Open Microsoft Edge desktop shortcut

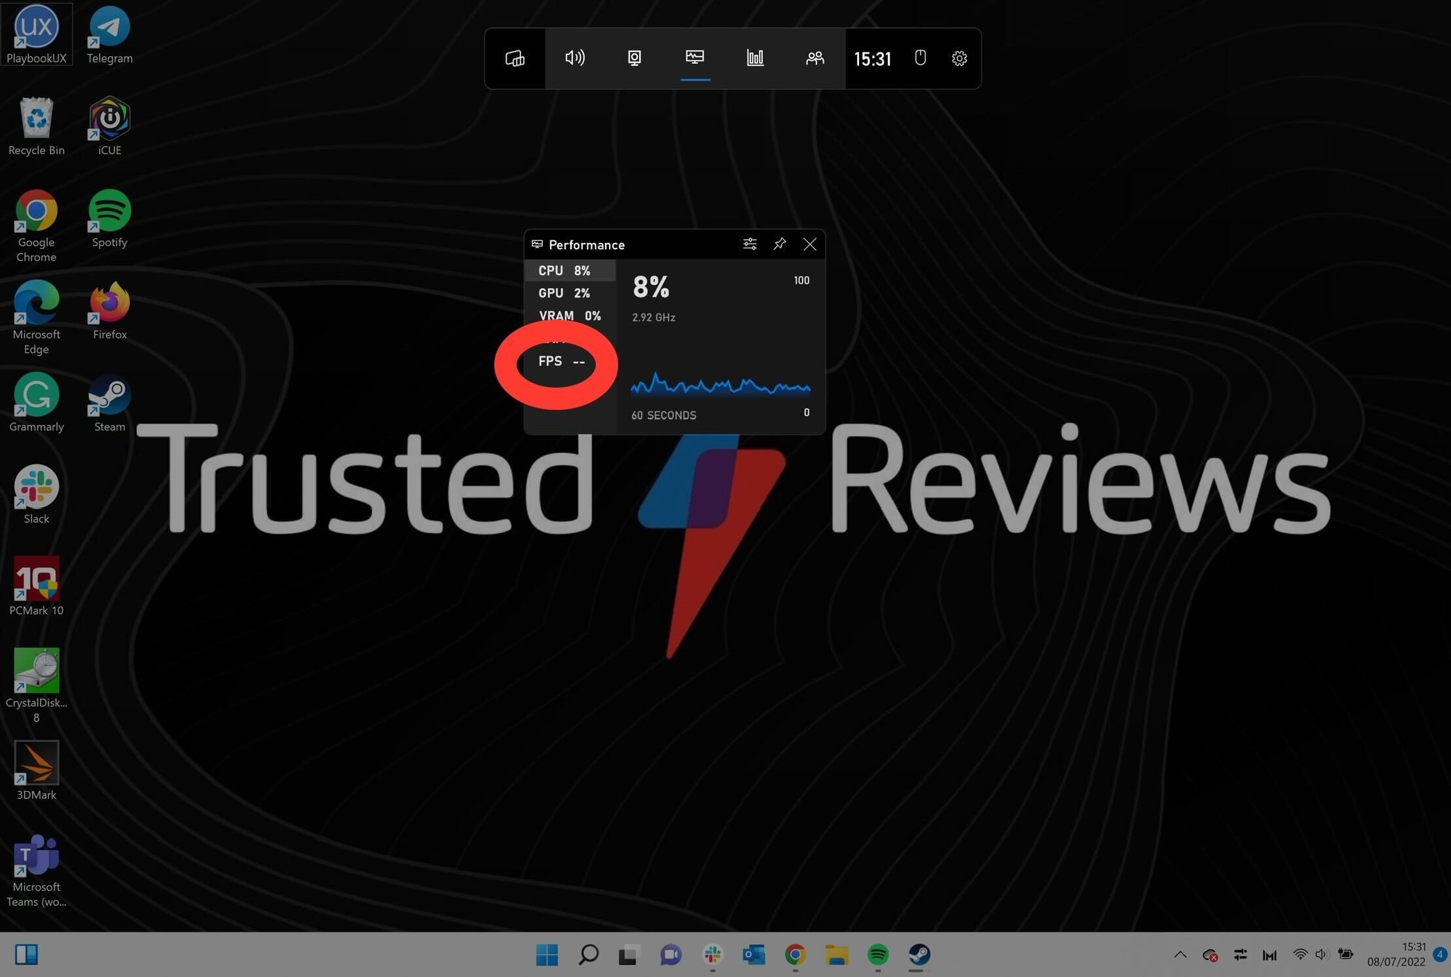point(37,318)
